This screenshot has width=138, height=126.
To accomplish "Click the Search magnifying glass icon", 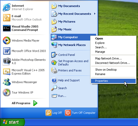I will coord(54,88).
